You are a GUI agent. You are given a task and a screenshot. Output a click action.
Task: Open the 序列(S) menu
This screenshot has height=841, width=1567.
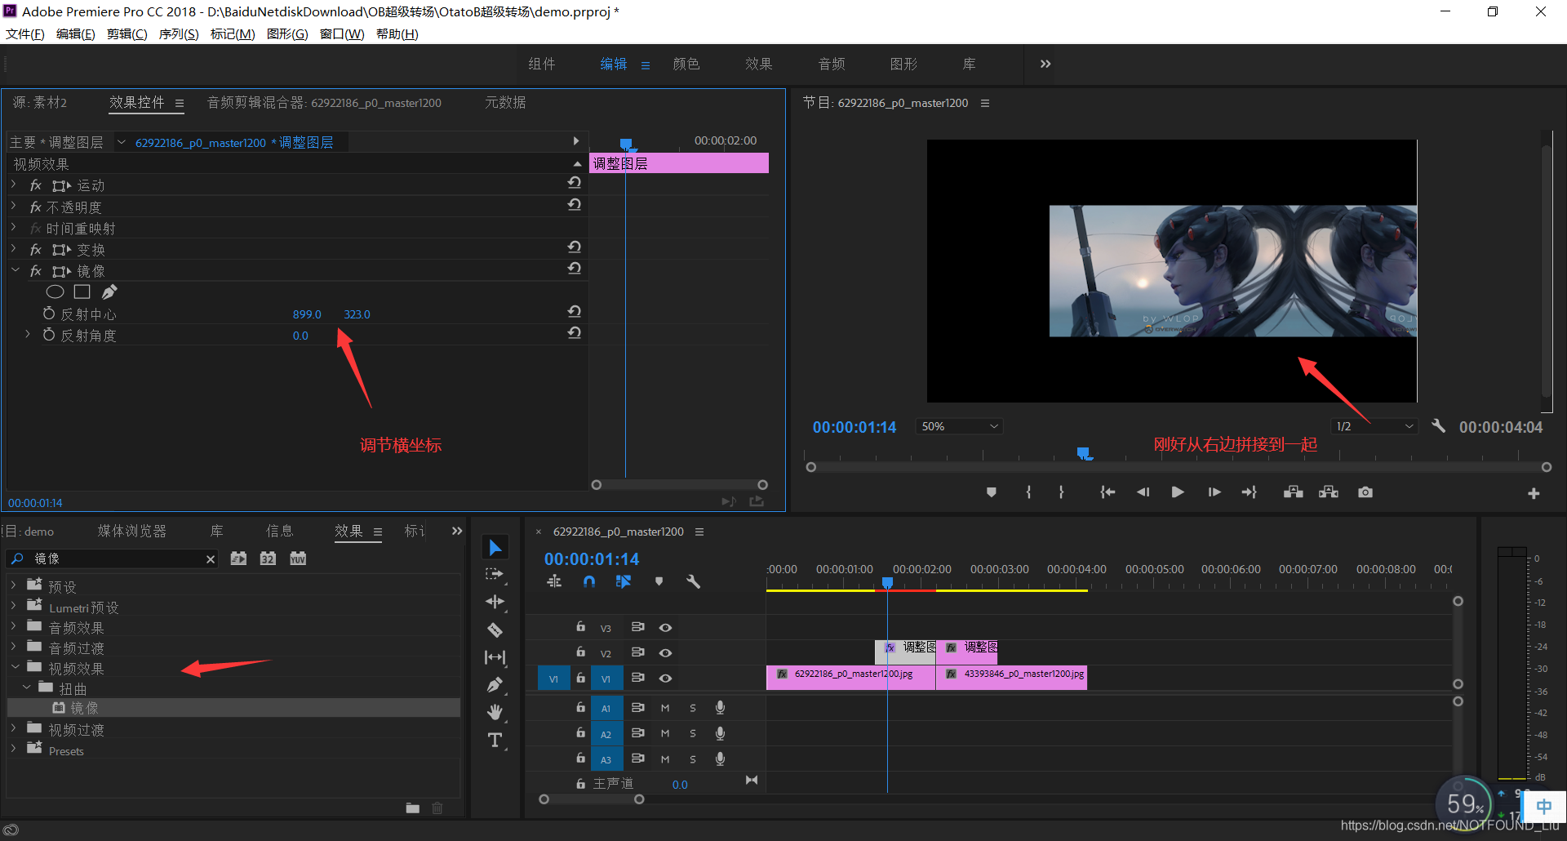point(179,33)
